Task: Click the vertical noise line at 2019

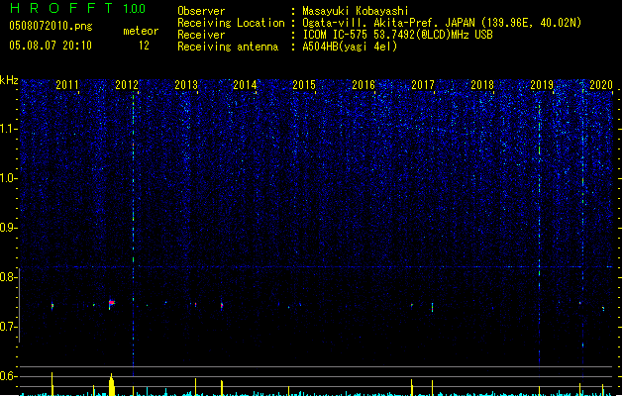Action: 539,233
